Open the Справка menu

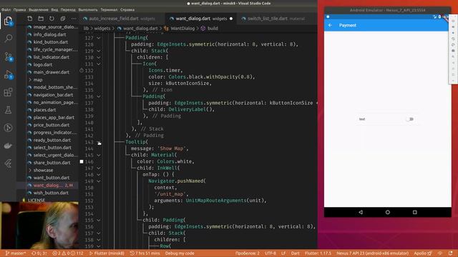[x=127, y=9]
